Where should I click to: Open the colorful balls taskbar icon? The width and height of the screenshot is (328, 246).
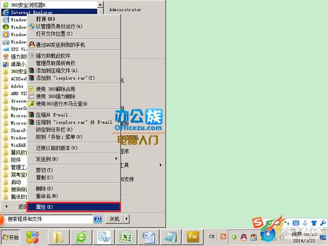point(33,237)
